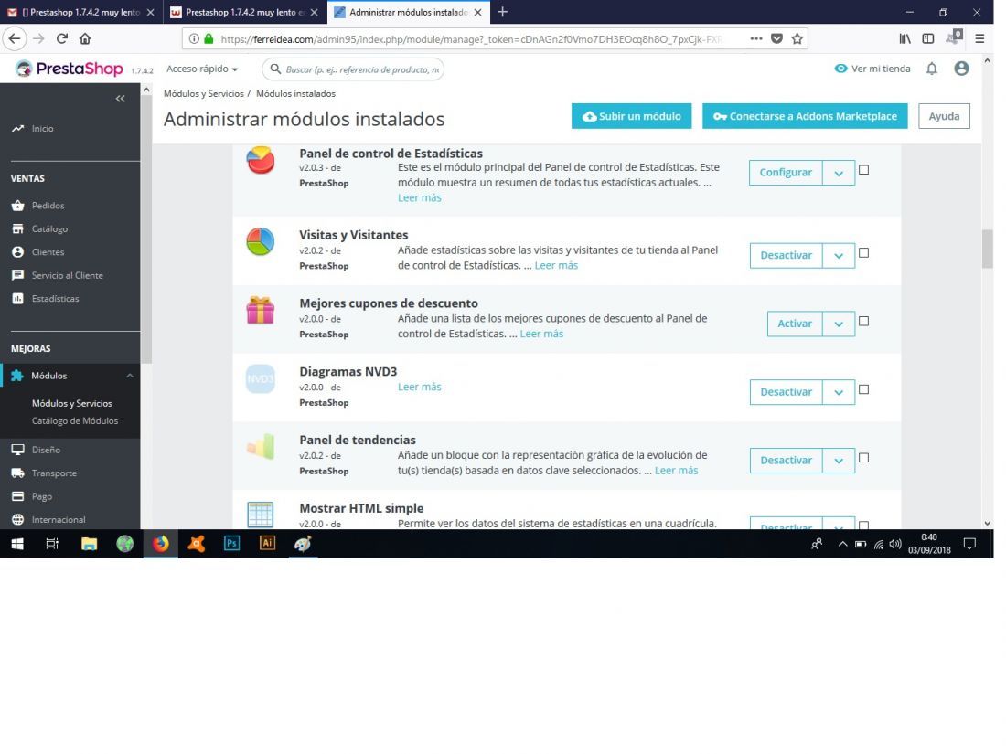Expand actions dropdown for Visitas y Visitantes

(839, 256)
